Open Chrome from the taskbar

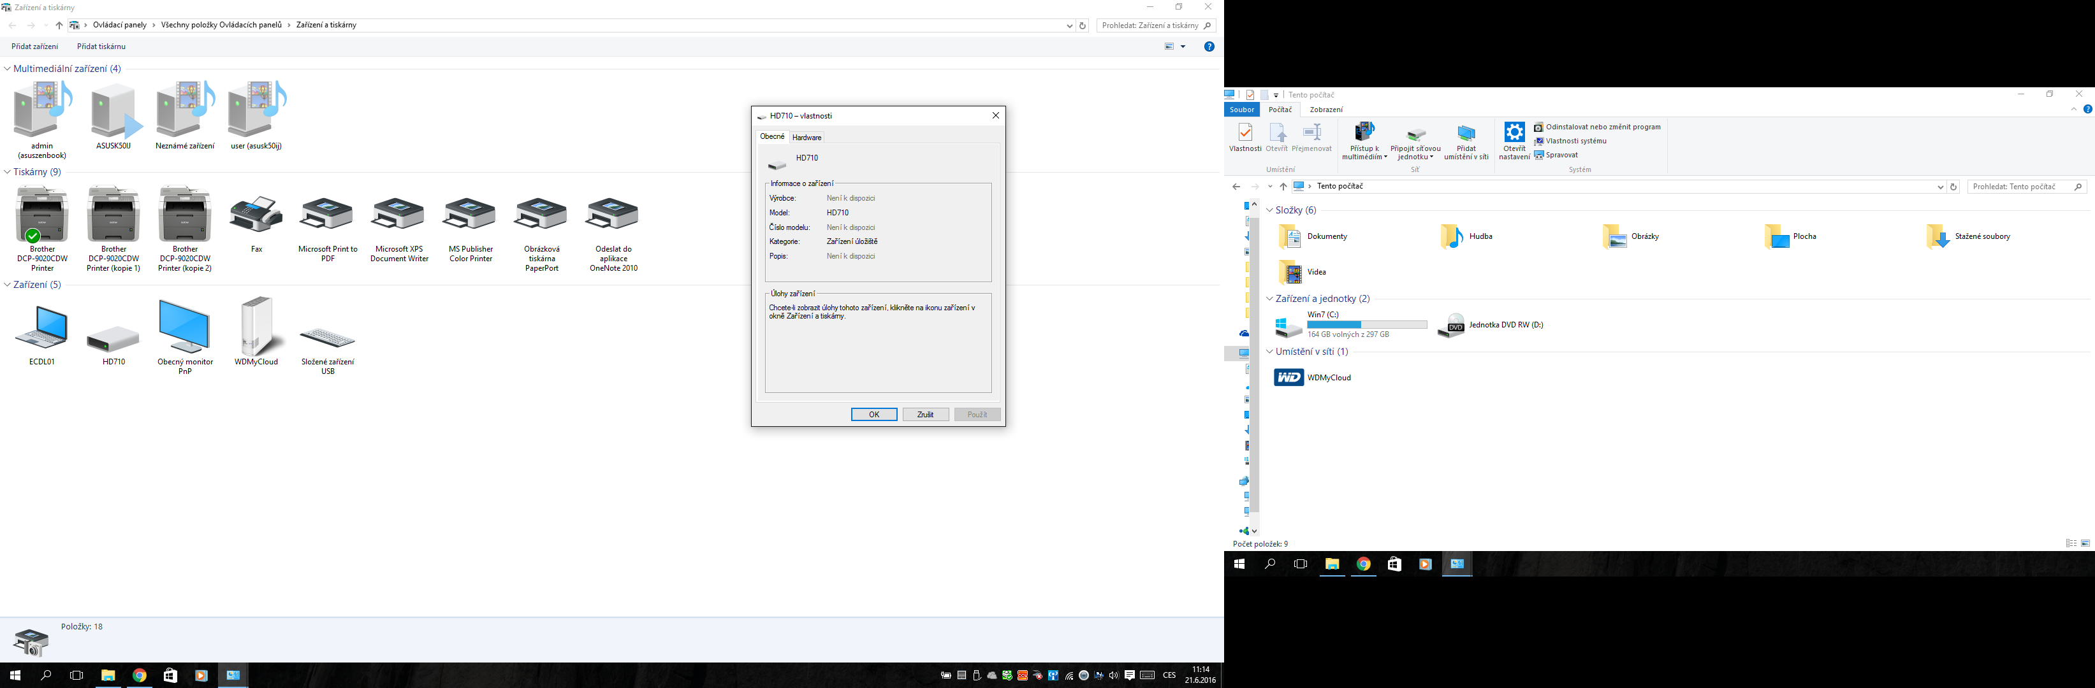(x=139, y=675)
